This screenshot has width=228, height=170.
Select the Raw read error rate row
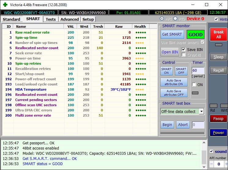tap(80, 32)
